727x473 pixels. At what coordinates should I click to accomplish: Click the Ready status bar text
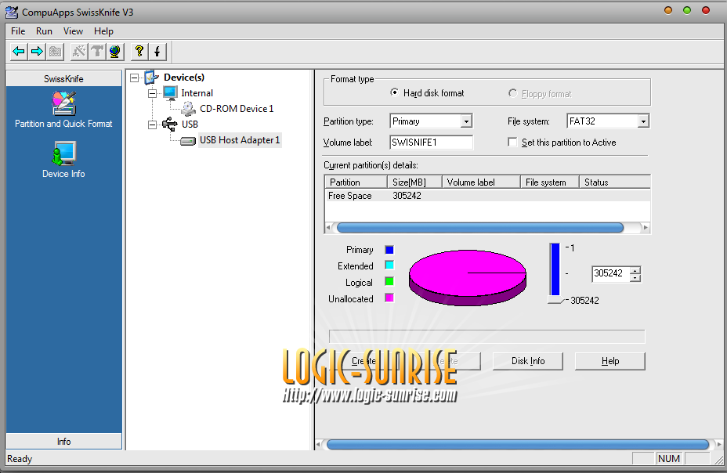20,459
